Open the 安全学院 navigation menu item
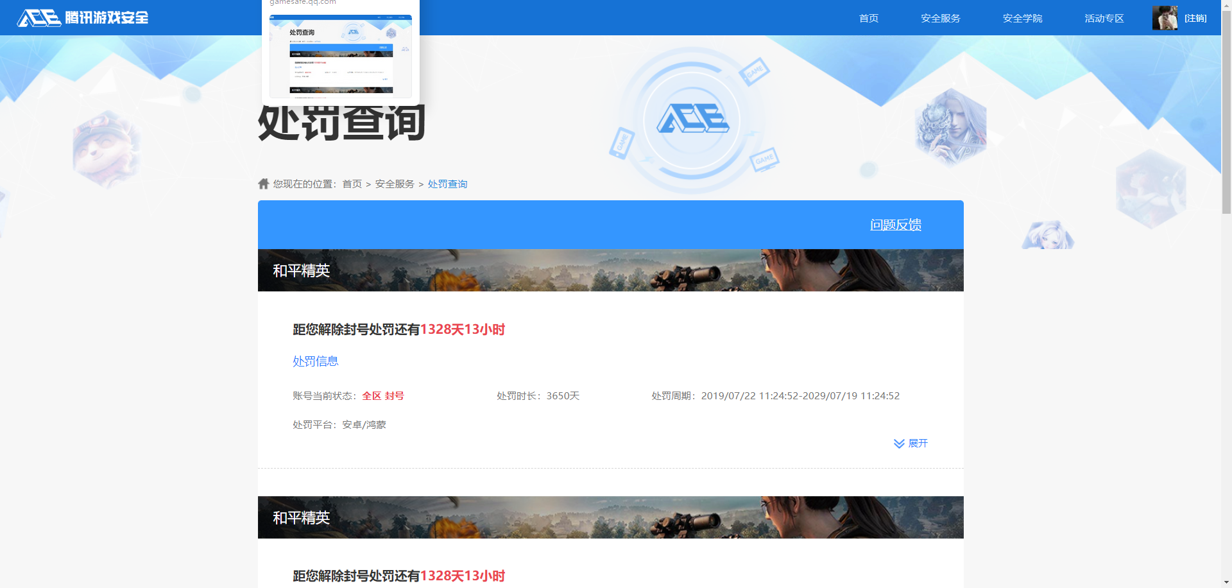This screenshot has height=588, width=1232. click(1023, 18)
